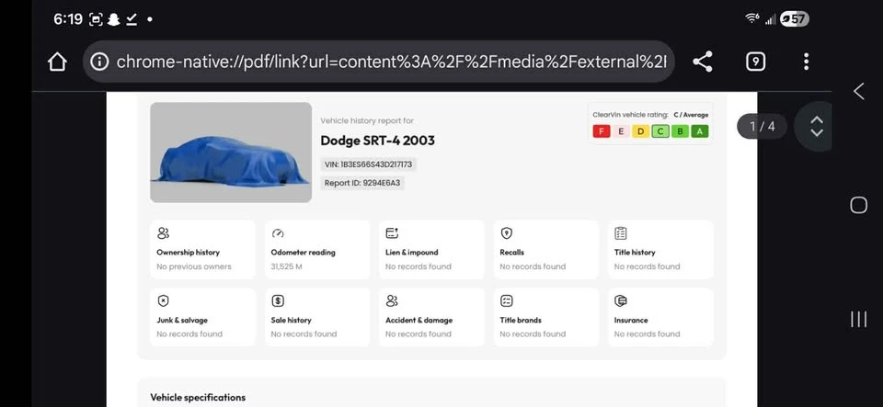The image size is (883, 407).
Task: Select the yellow D rating swatch
Action: tap(641, 131)
